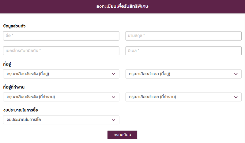This screenshot has height=143, width=245.
Task: Click into the นามสกุล surname field
Action: 183,36
